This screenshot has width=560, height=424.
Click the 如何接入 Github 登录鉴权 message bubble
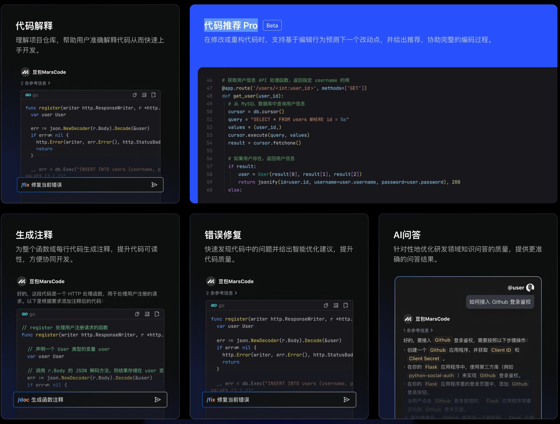click(500, 302)
